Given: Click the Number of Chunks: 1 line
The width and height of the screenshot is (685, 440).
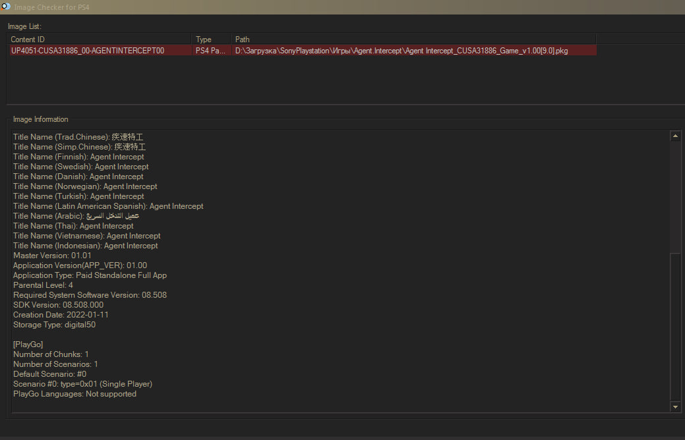Looking at the screenshot, I should click(x=51, y=354).
